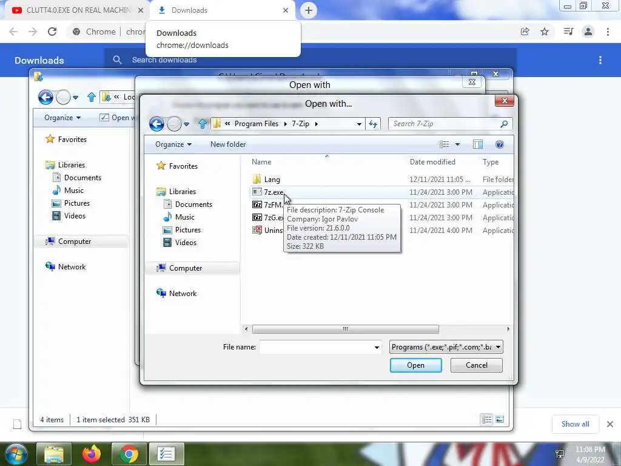
Task: Open the help icon in the dialog toolbar
Action: coord(500,144)
